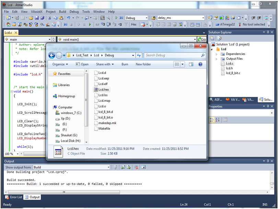Image resolution: width=280 pixels, height=209 pixels.
Task: Open the Build menu
Action: pyautogui.click(x=62, y=12)
